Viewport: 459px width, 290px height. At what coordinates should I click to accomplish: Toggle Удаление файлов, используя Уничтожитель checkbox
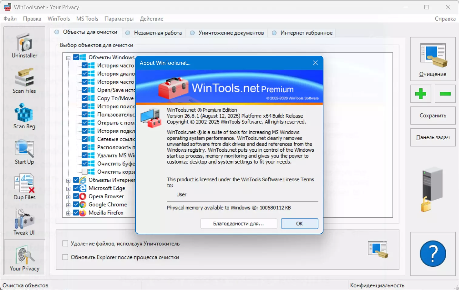click(x=65, y=244)
